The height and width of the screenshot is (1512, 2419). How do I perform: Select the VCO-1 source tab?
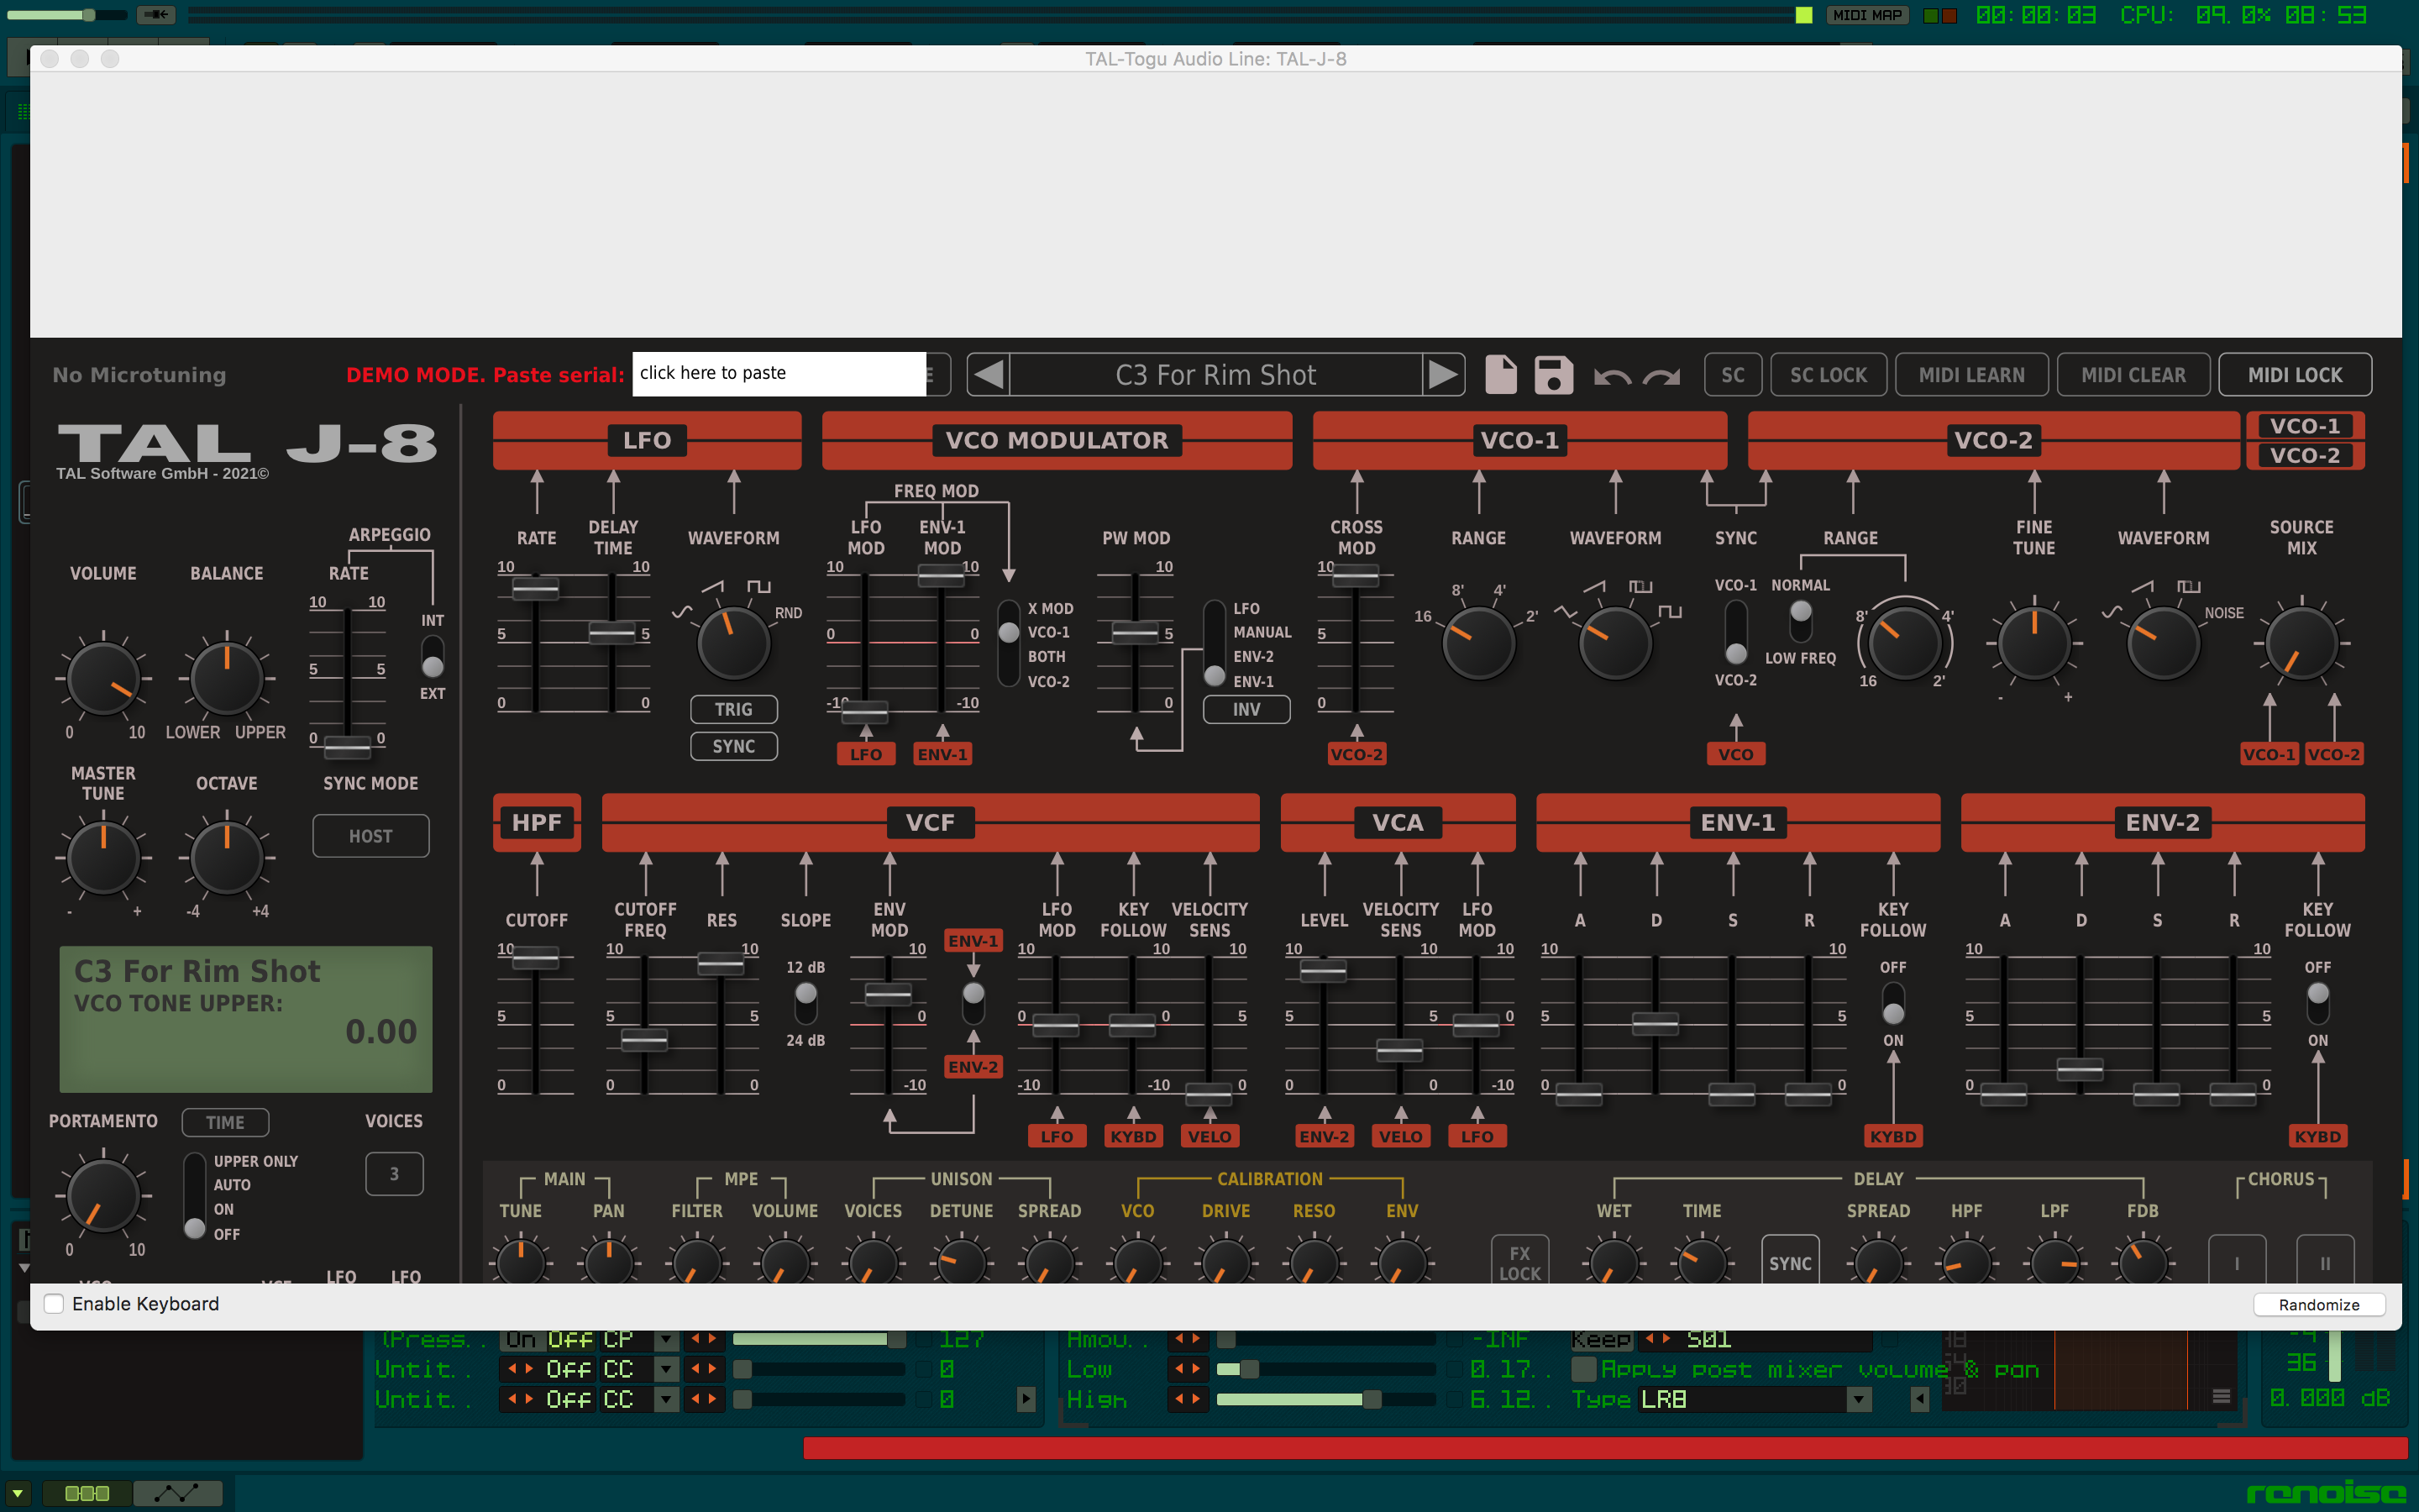pos(2304,426)
